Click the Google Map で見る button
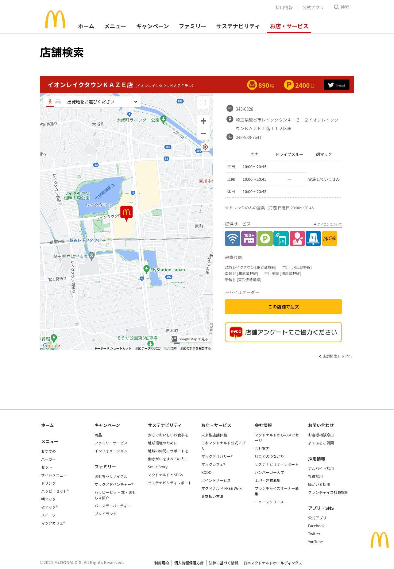The height and width of the screenshot is (569, 394). coord(190,339)
